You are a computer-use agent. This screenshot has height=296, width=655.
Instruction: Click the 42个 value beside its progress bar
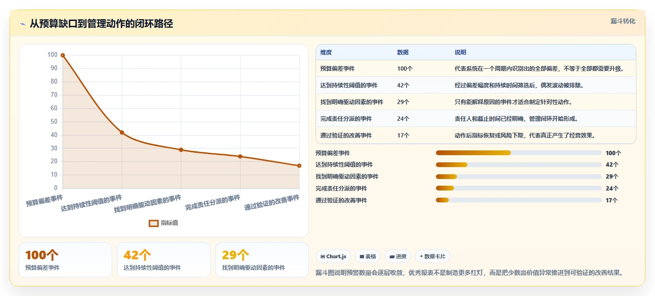click(612, 165)
